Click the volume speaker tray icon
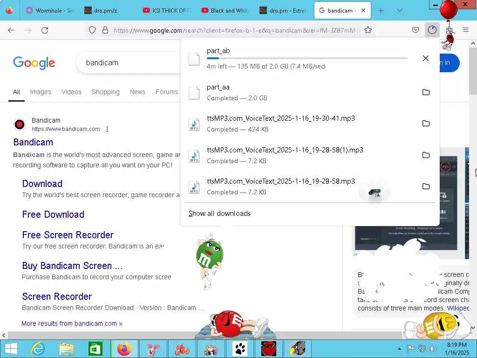477x358 pixels. pos(433,349)
